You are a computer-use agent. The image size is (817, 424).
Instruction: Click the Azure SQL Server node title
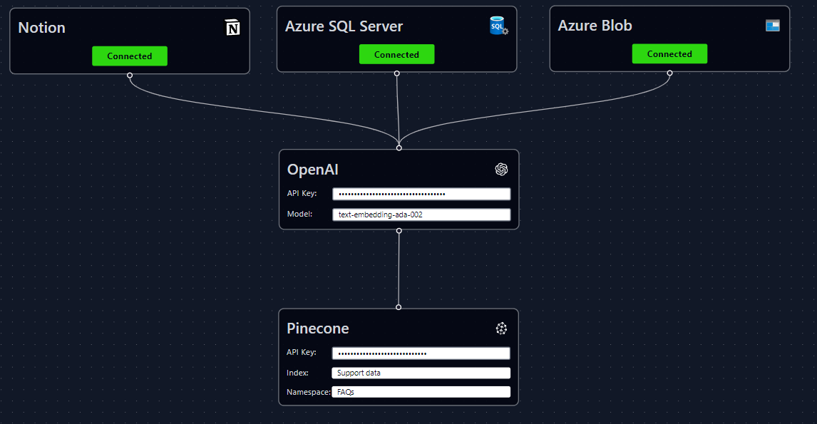pyautogui.click(x=344, y=26)
